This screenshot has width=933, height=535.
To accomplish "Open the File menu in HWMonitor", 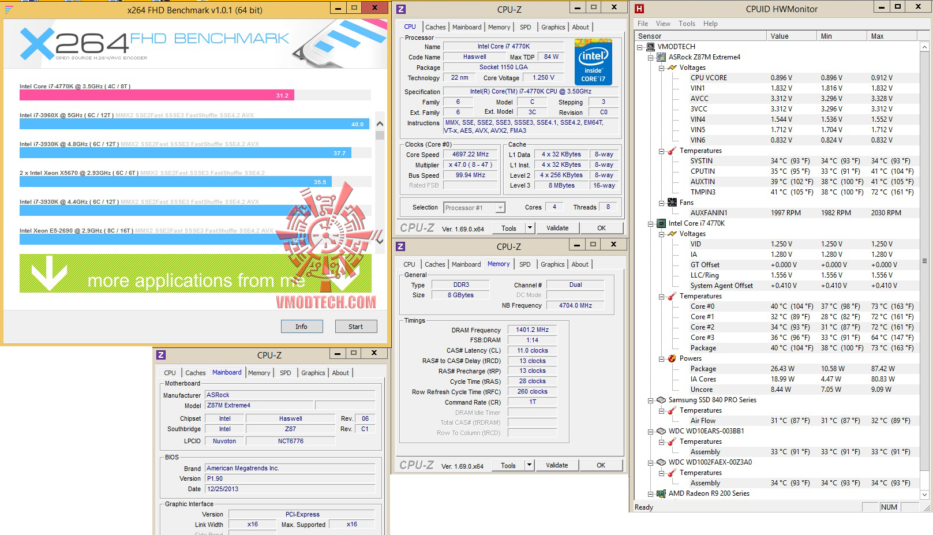I will point(643,24).
